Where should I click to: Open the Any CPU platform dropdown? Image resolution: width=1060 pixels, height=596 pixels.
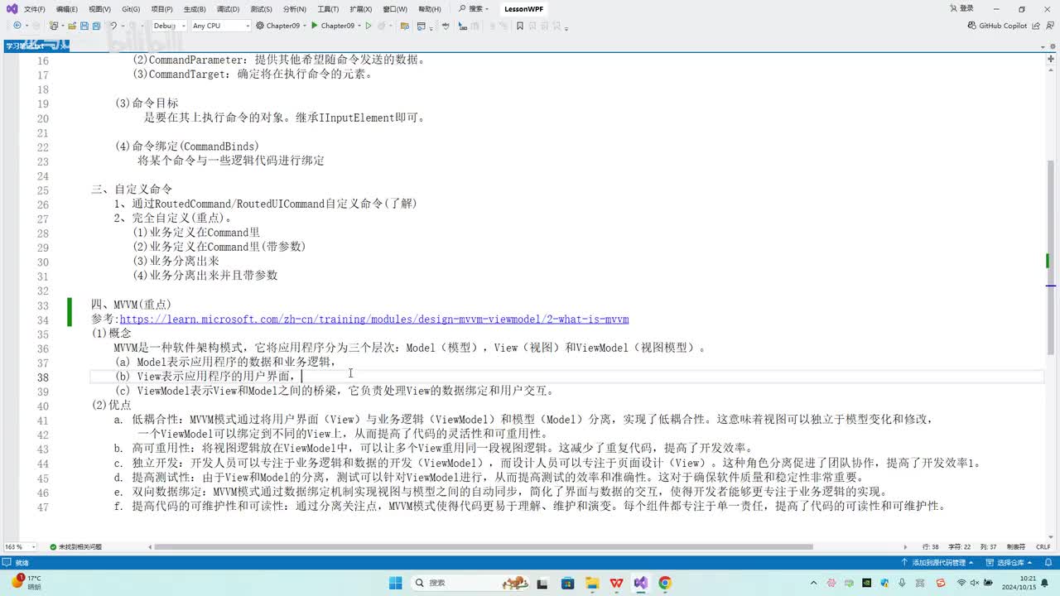220,26
